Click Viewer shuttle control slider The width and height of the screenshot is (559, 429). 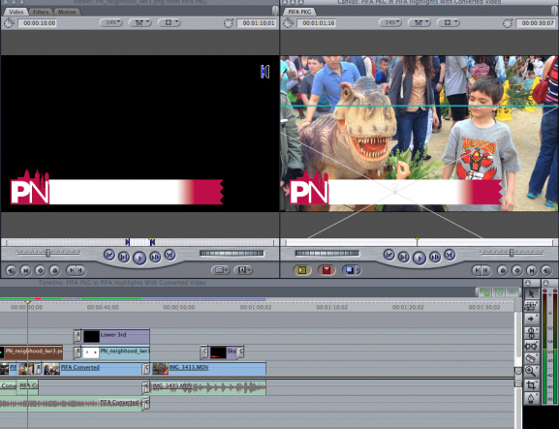coord(48,253)
